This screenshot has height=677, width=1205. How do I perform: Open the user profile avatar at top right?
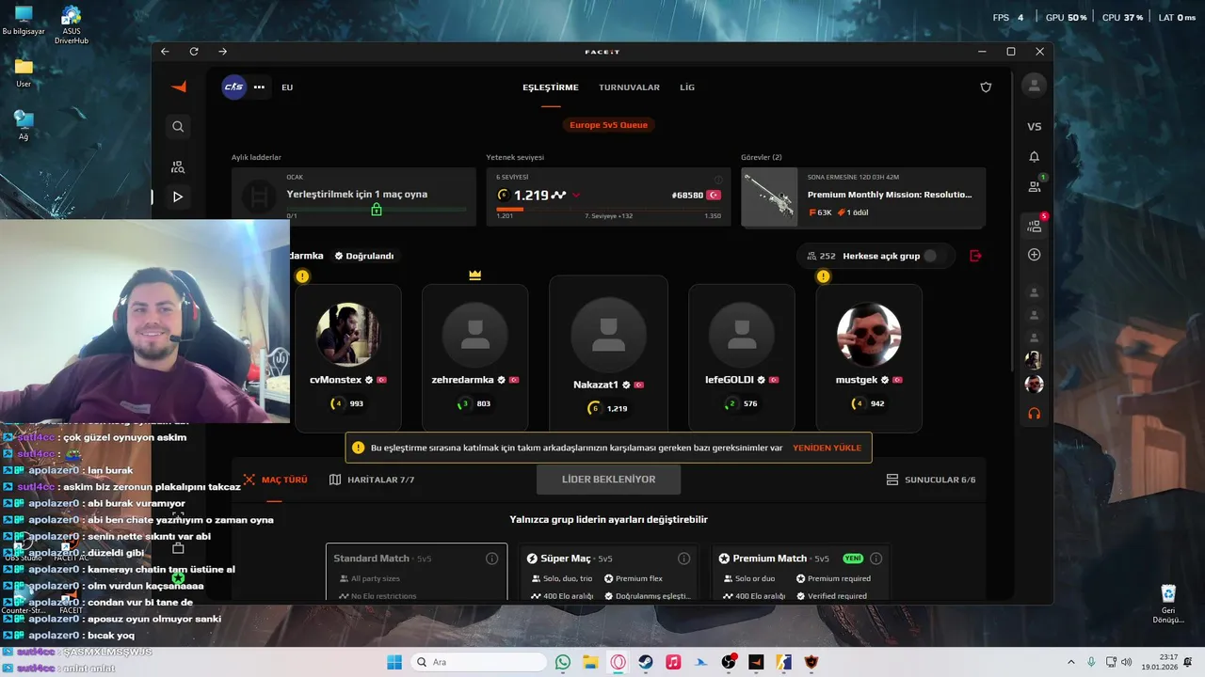[1034, 86]
